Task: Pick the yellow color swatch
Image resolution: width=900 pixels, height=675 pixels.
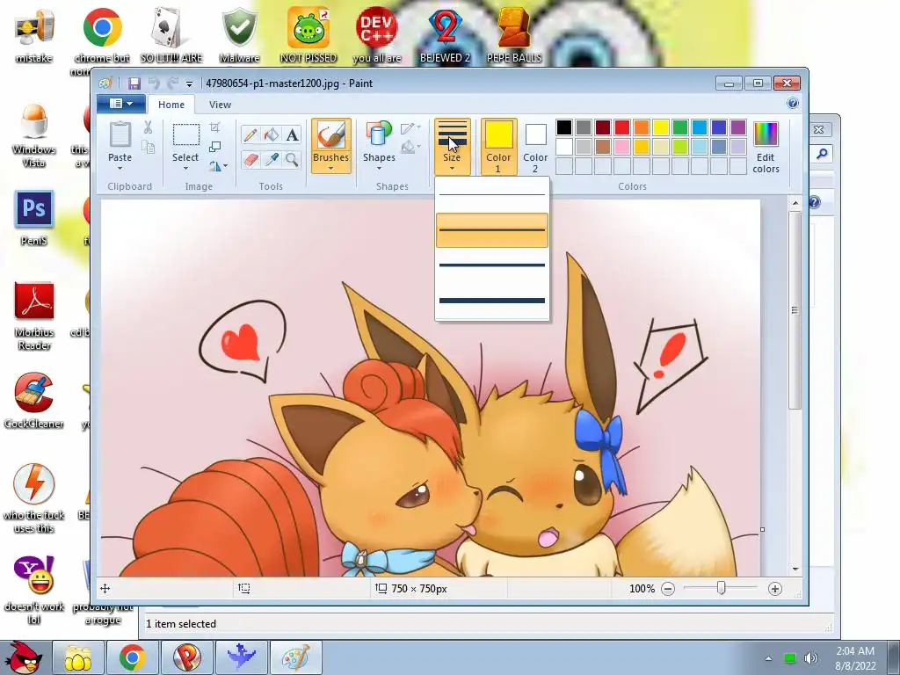Action: pyautogui.click(x=661, y=127)
